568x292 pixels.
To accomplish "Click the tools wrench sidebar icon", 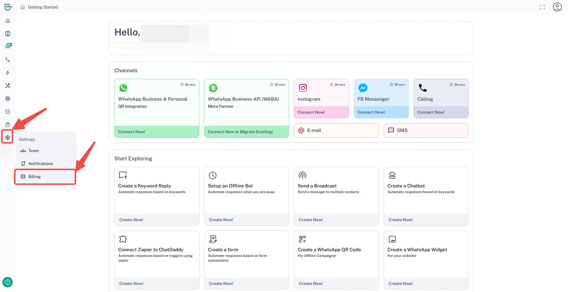I will [x=8, y=86].
